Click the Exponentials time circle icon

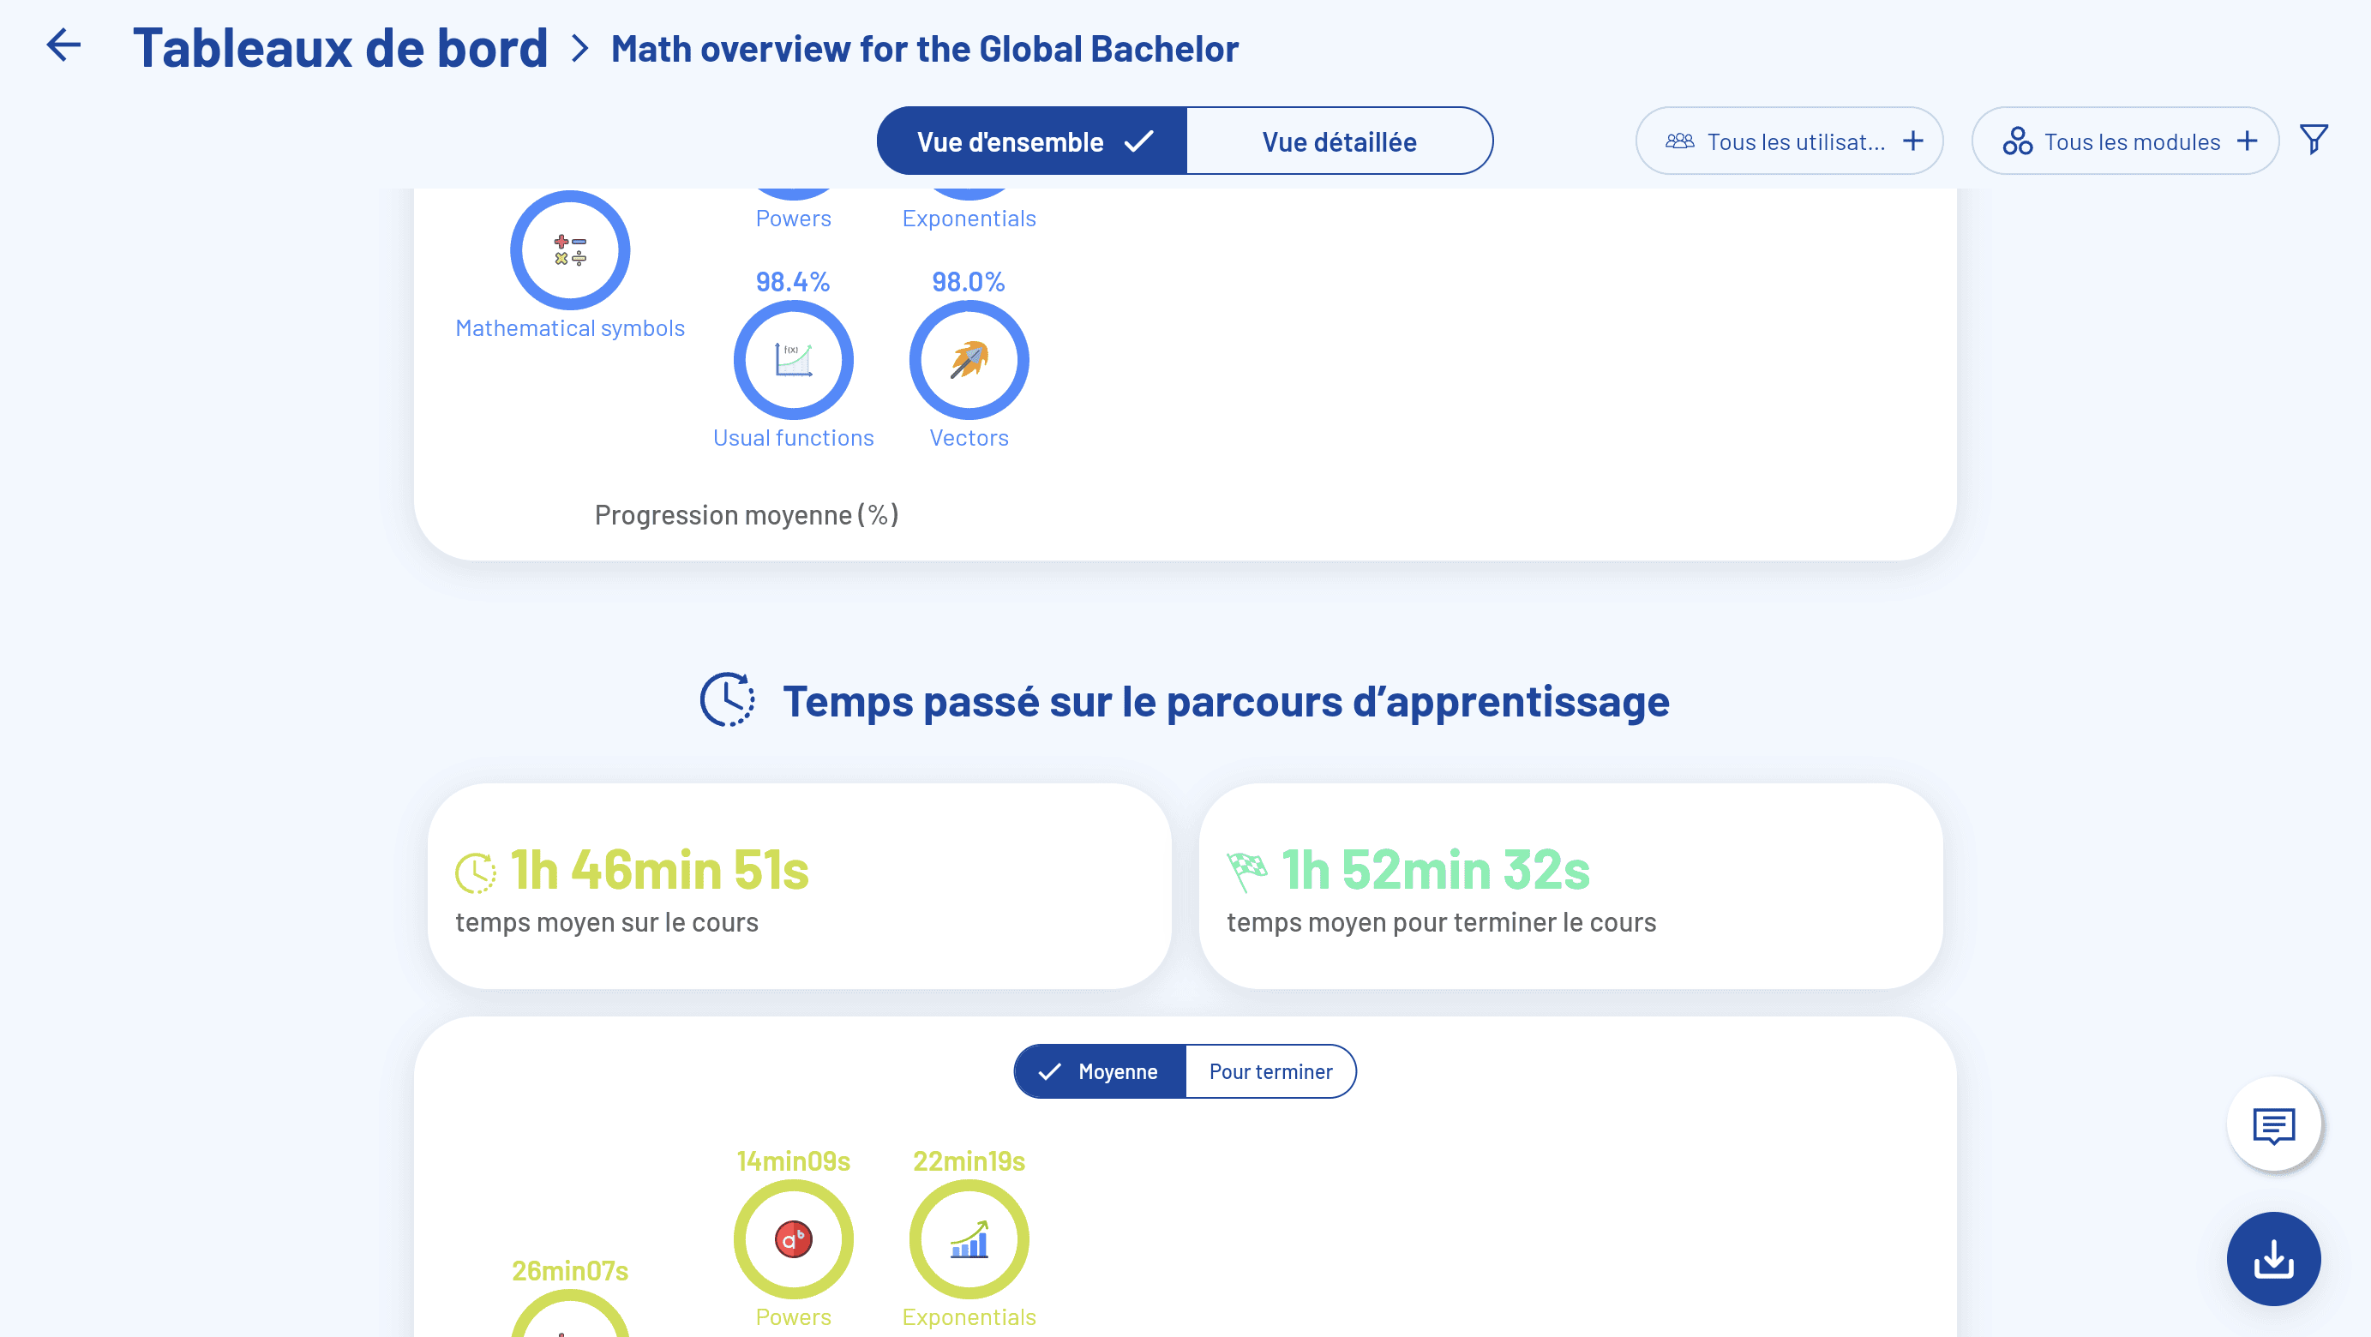click(969, 1238)
